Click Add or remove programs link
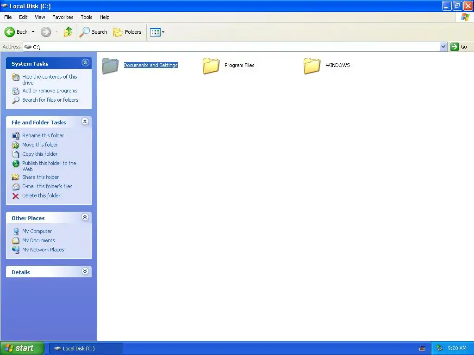The width and height of the screenshot is (474, 355). tap(50, 91)
